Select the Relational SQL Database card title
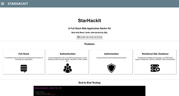Screen dimensions: 179x96 point(155,54)
